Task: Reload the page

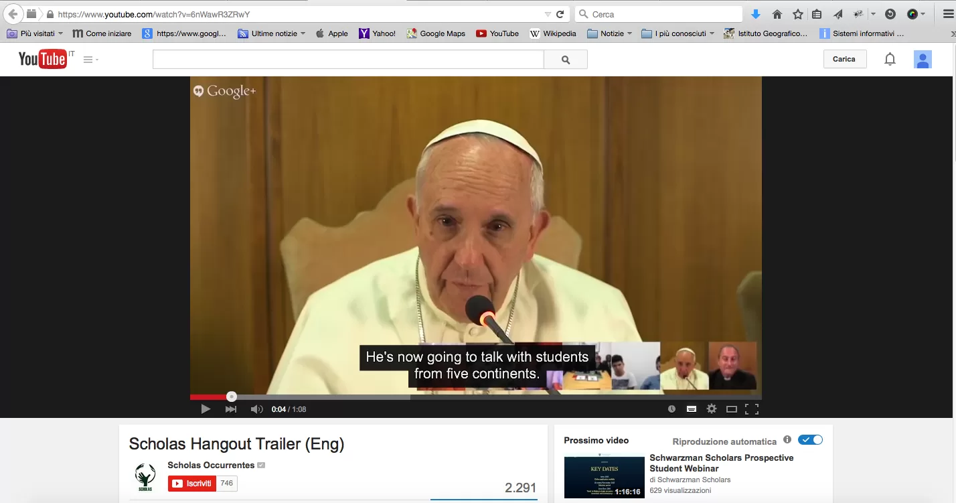Action: pos(560,14)
